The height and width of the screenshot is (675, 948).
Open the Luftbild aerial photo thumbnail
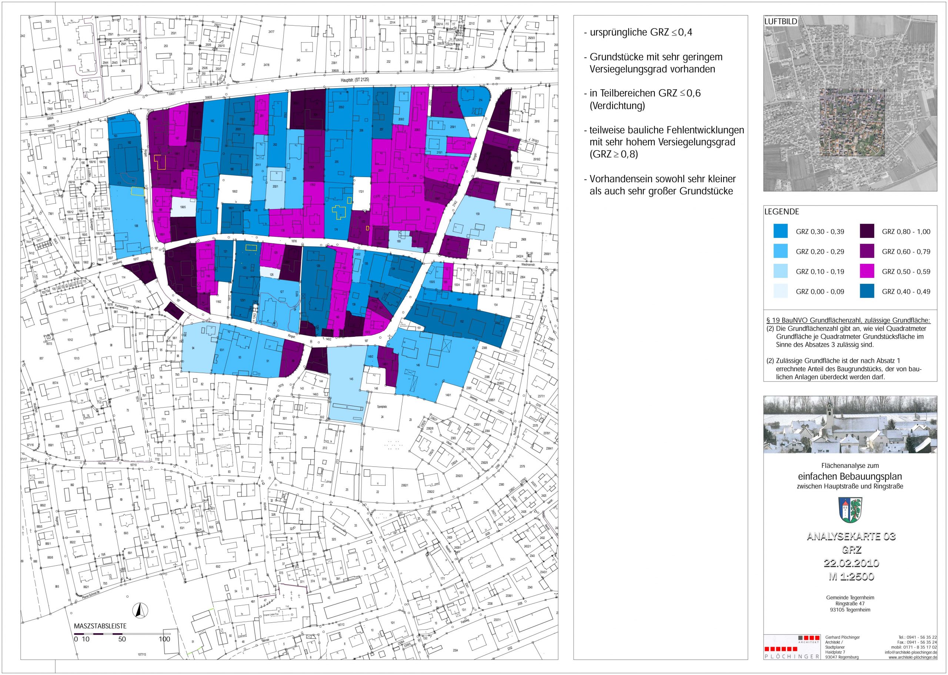(850, 104)
